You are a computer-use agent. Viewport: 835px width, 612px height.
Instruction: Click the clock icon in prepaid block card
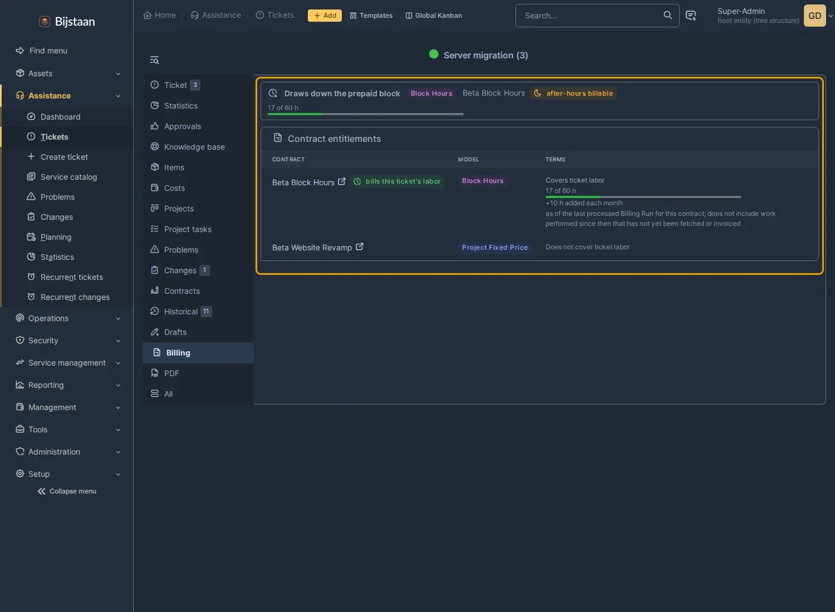point(273,93)
